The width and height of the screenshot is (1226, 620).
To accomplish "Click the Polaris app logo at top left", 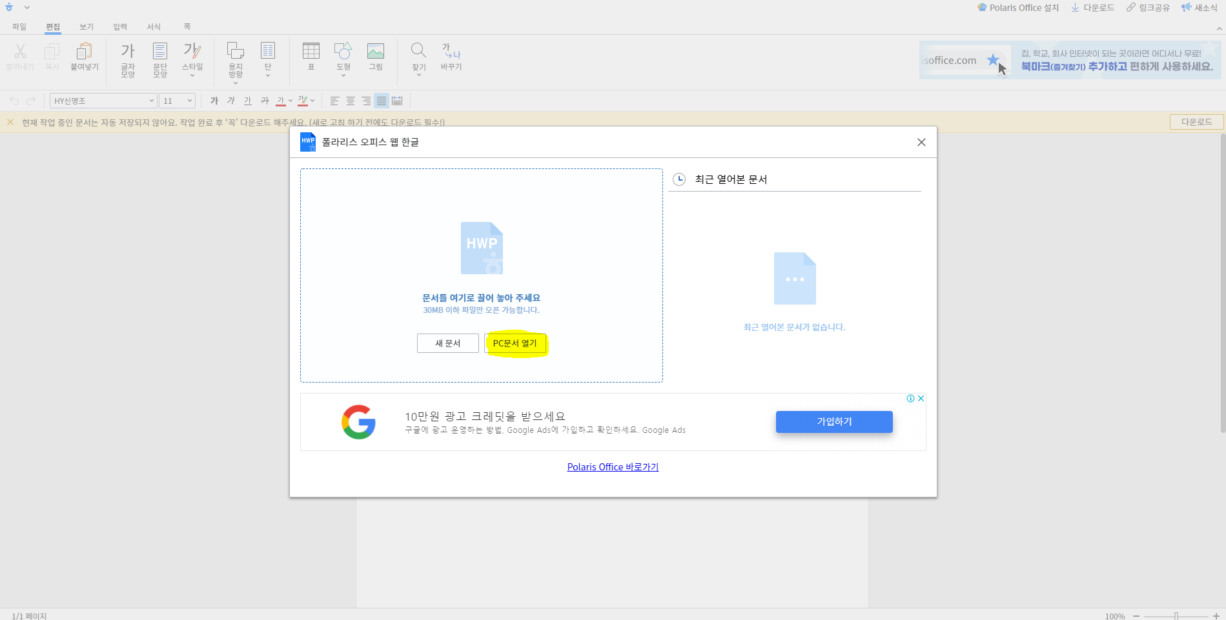I will 9,7.
